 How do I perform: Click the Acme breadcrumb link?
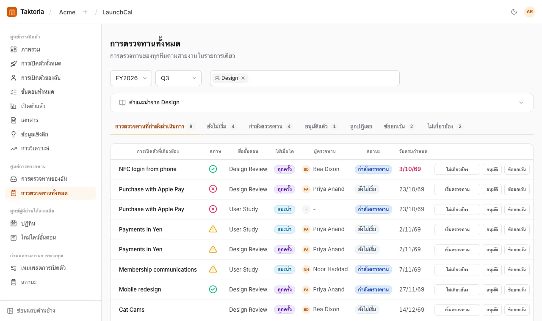[x=67, y=12]
